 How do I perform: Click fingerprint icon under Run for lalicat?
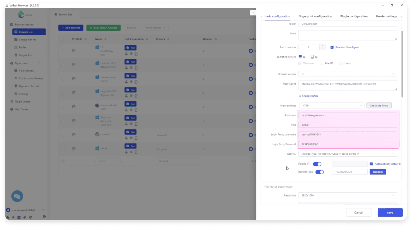131,152
